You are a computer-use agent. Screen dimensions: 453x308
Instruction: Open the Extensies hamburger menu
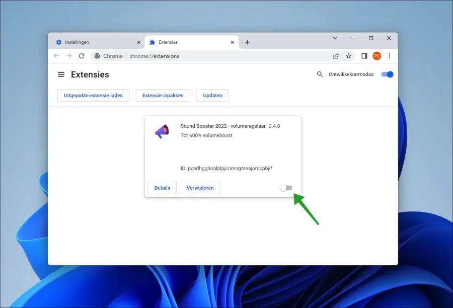coord(61,74)
